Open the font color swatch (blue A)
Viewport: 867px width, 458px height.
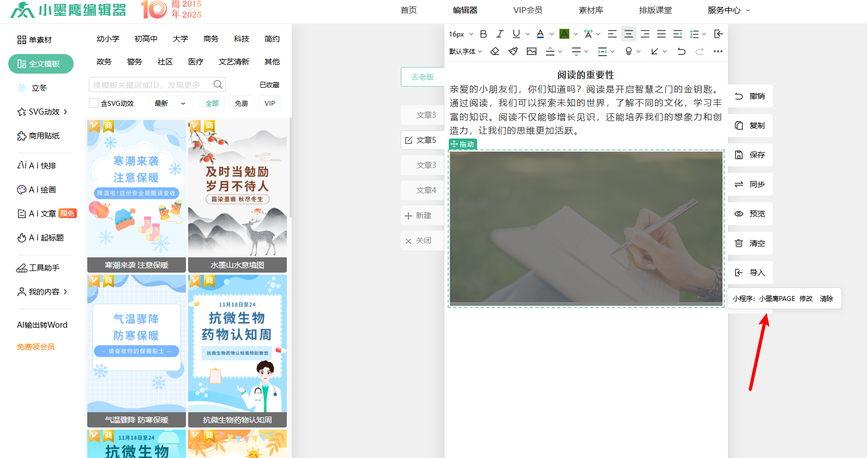(540, 34)
